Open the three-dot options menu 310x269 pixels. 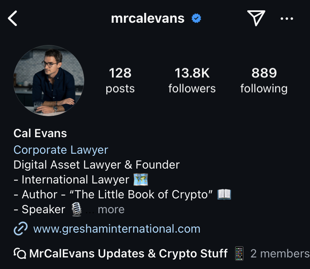(287, 19)
